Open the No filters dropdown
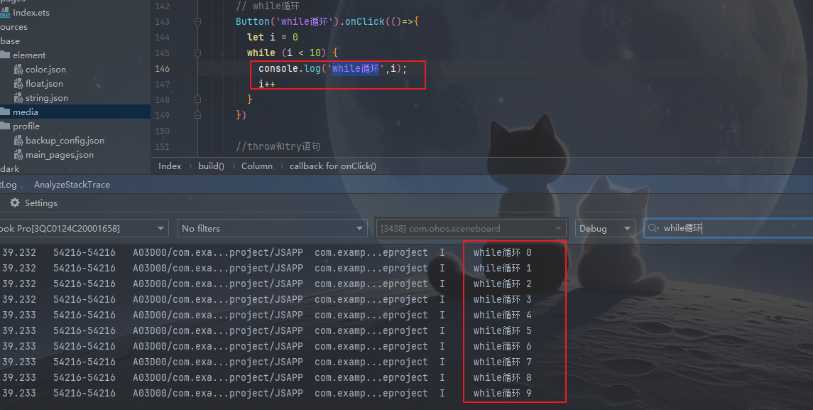Viewport: 813px width, 410px height. point(272,228)
